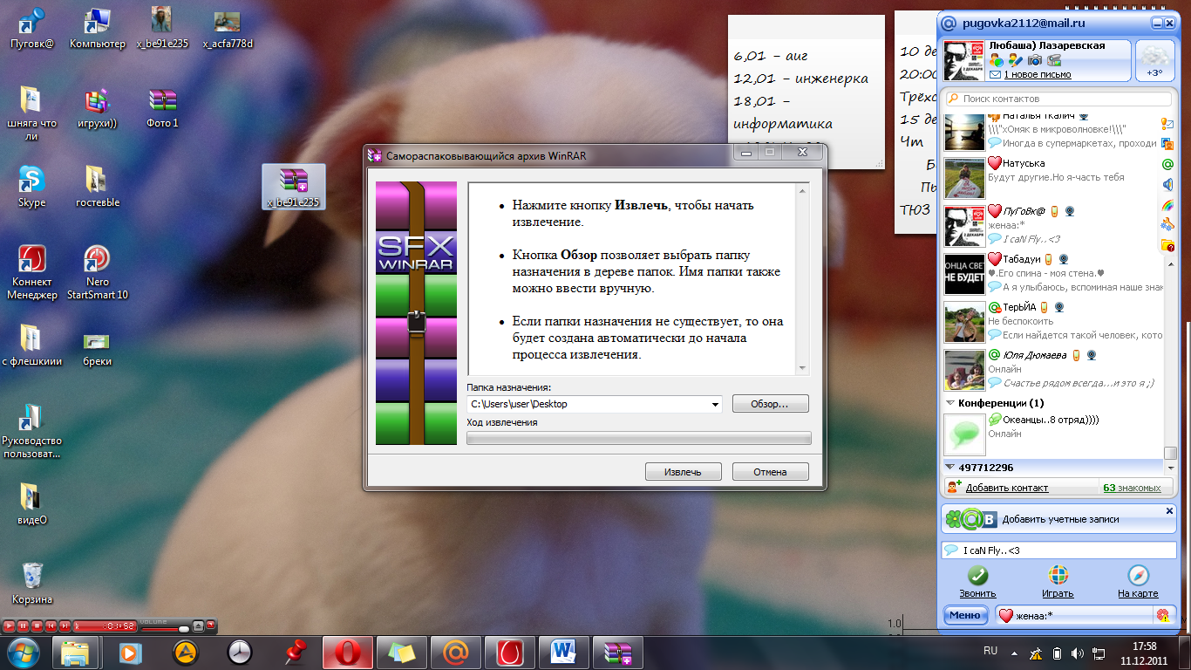This screenshot has width=1191, height=670.
Task: Click the pause button on mini player
Action: 24,626
